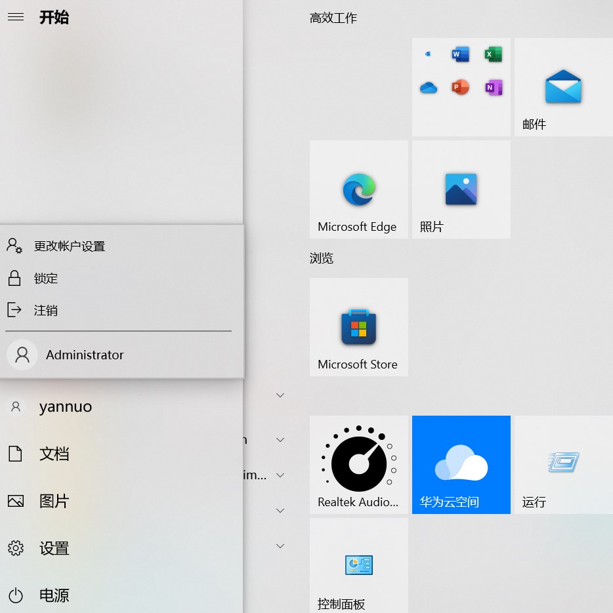The image size is (613, 613).
Task: Open 文档 documents folder
Action: tap(121, 454)
